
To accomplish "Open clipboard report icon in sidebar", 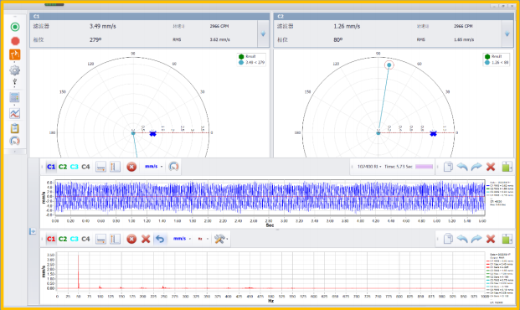I will click(x=14, y=128).
